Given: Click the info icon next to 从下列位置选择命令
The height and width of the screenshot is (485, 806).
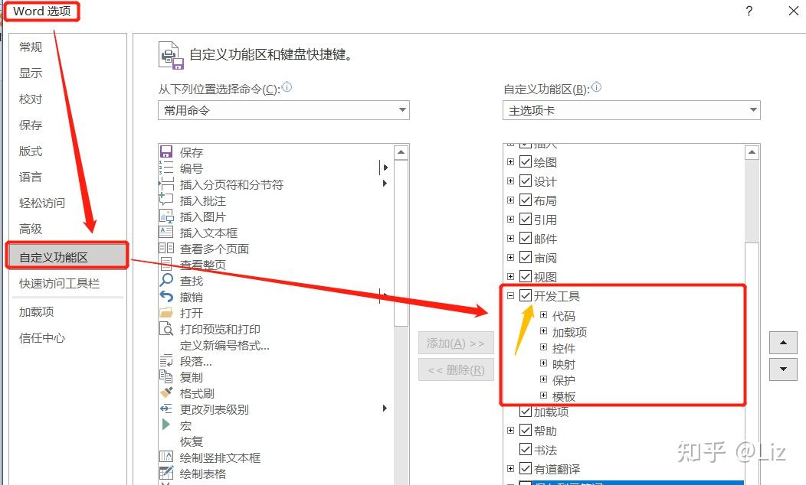Looking at the screenshot, I should click(287, 87).
